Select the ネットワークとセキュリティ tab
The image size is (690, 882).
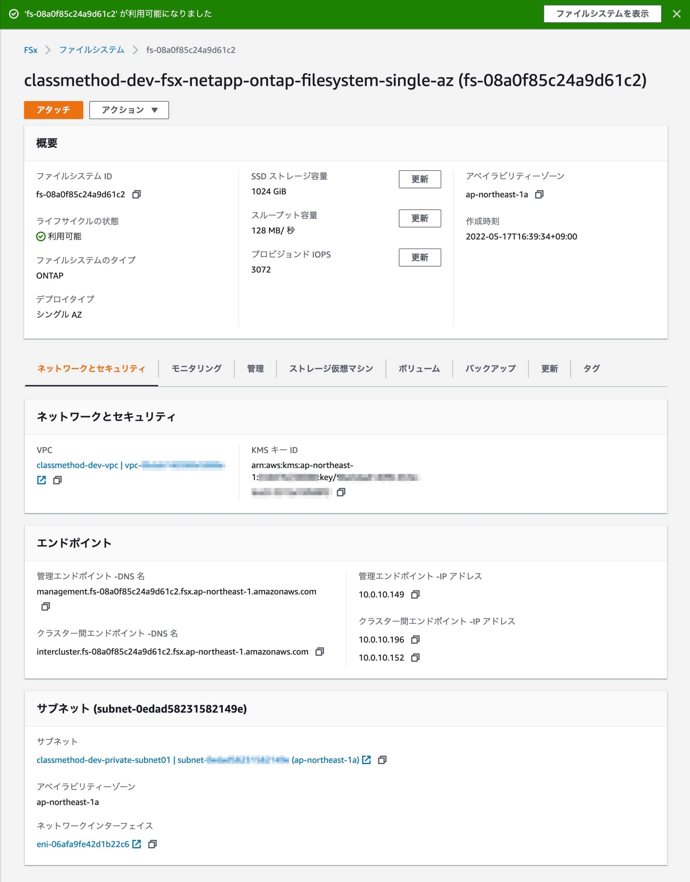pos(91,369)
